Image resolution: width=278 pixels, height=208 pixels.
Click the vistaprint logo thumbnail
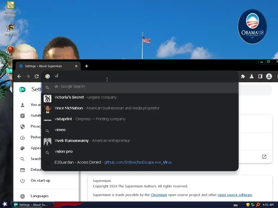(x=48, y=120)
